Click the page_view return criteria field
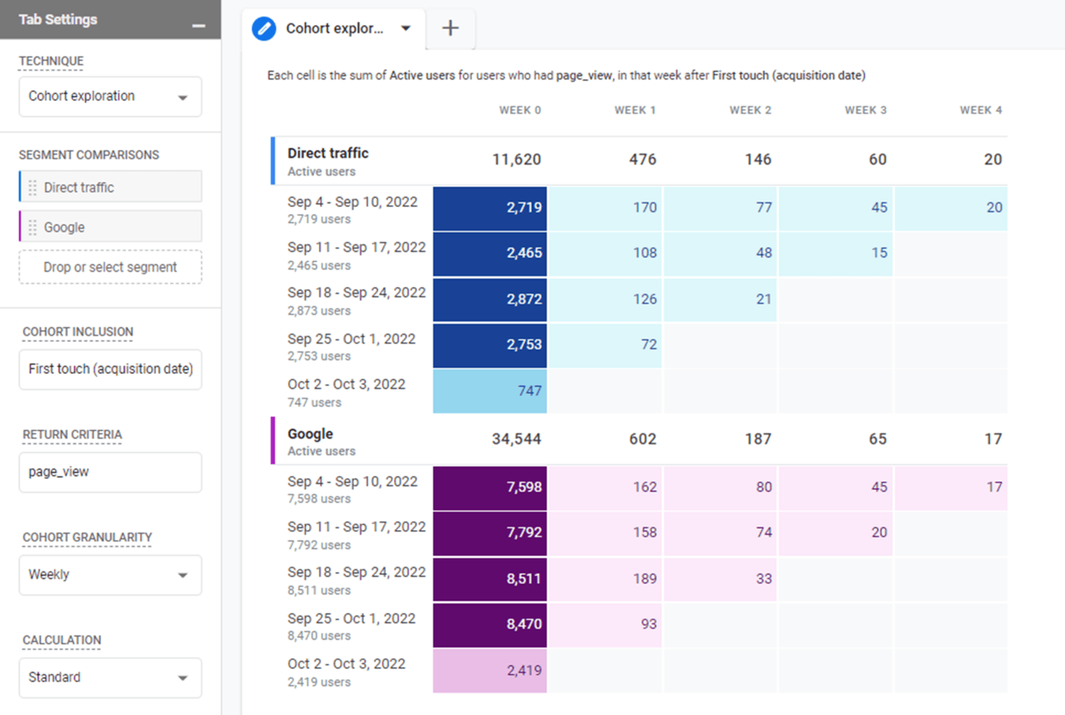The image size is (1065, 715). click(x=110, y=472)
